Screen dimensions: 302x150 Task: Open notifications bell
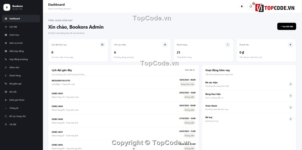(251, 6)
